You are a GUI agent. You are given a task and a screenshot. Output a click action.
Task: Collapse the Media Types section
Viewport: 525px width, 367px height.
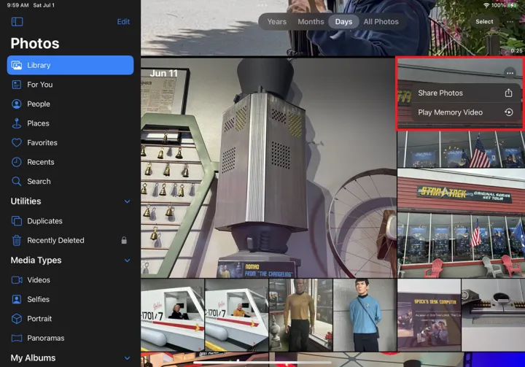point(127,260)
